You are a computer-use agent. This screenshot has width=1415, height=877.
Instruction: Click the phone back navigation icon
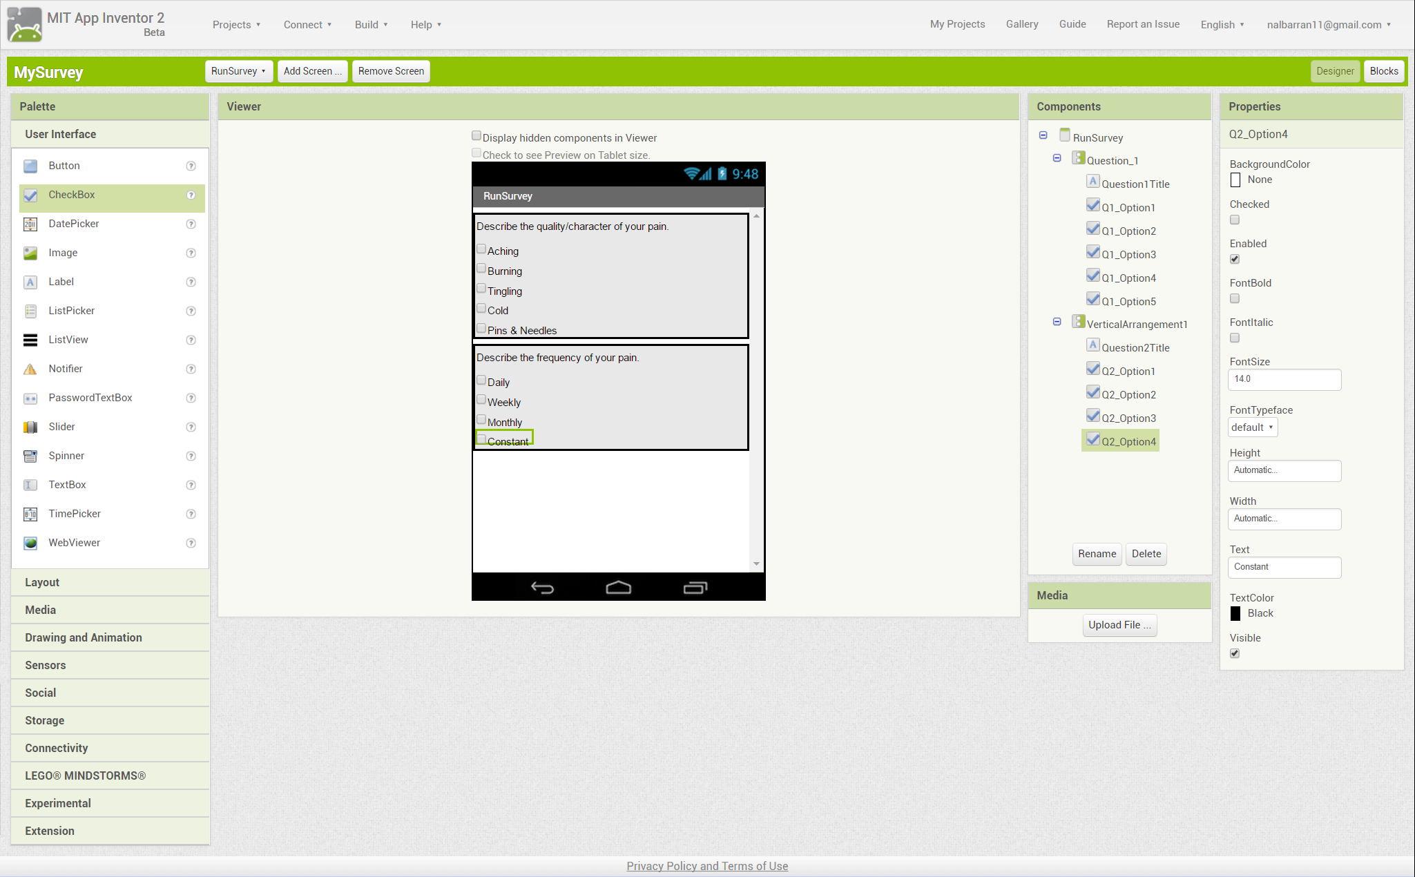pyautogui.click(x=542, y=588)
